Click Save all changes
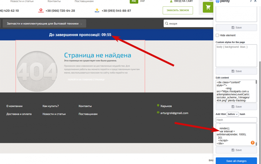Image resolution: width=261 pixels, height=164 pixels. point(236,161)
